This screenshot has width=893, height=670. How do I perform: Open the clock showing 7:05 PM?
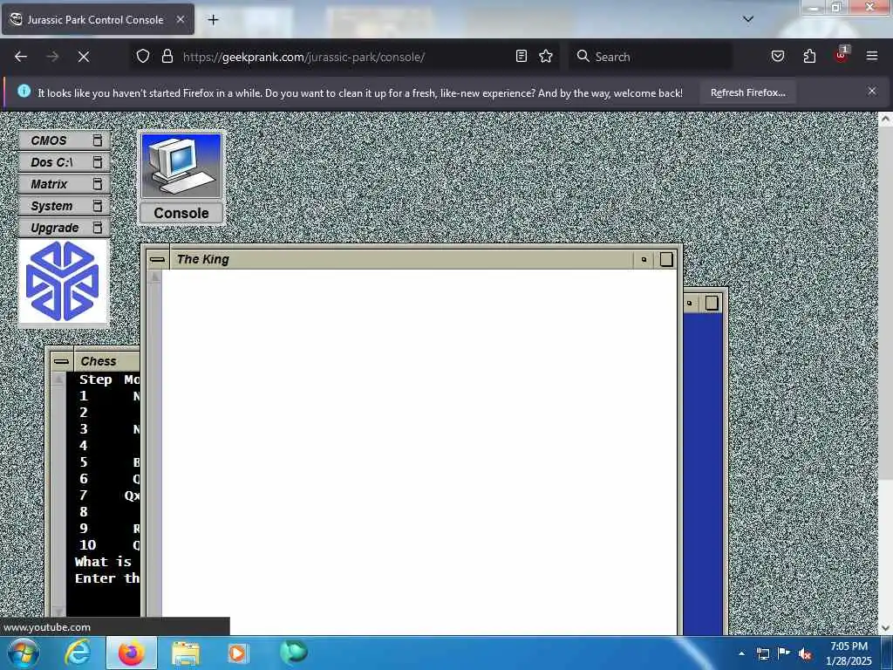pyautogui.click(x=849, y=653)
